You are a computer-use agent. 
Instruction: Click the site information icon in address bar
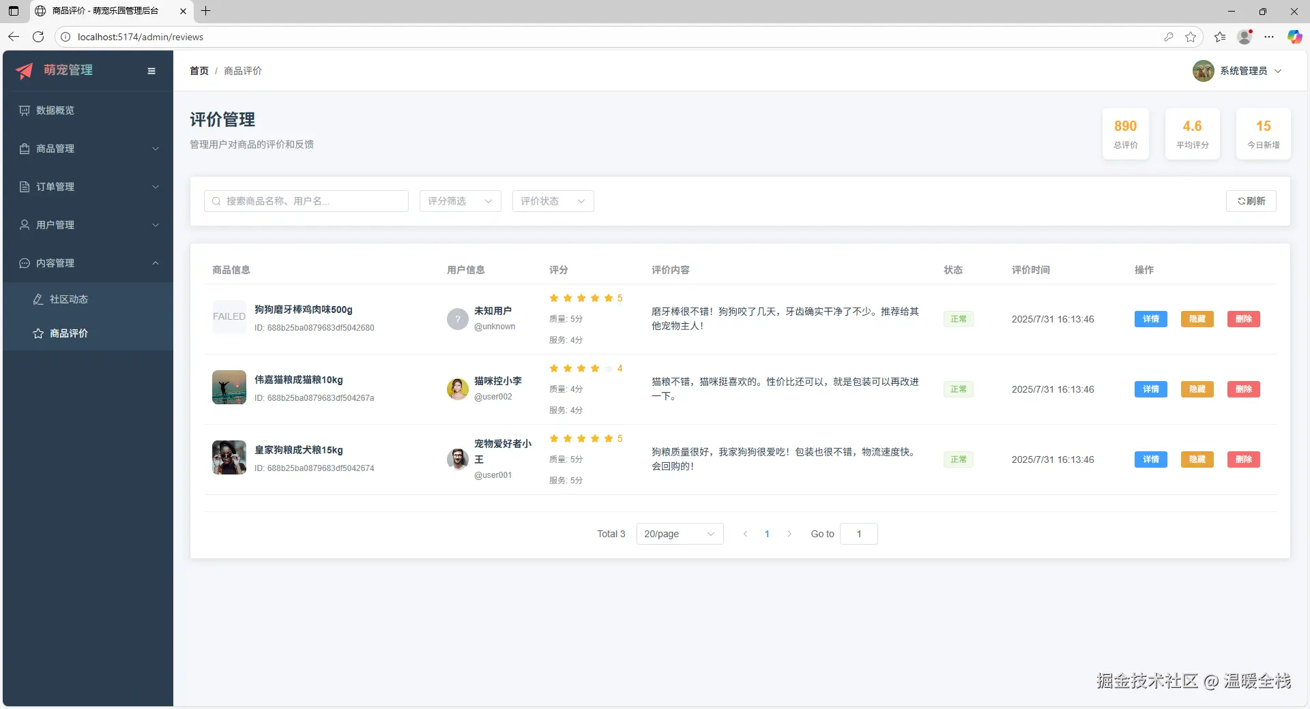65,37
